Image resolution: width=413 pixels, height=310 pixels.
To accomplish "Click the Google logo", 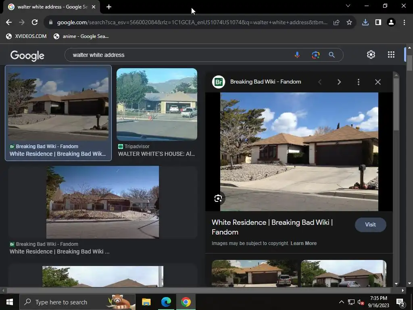I will pos(27,55).
